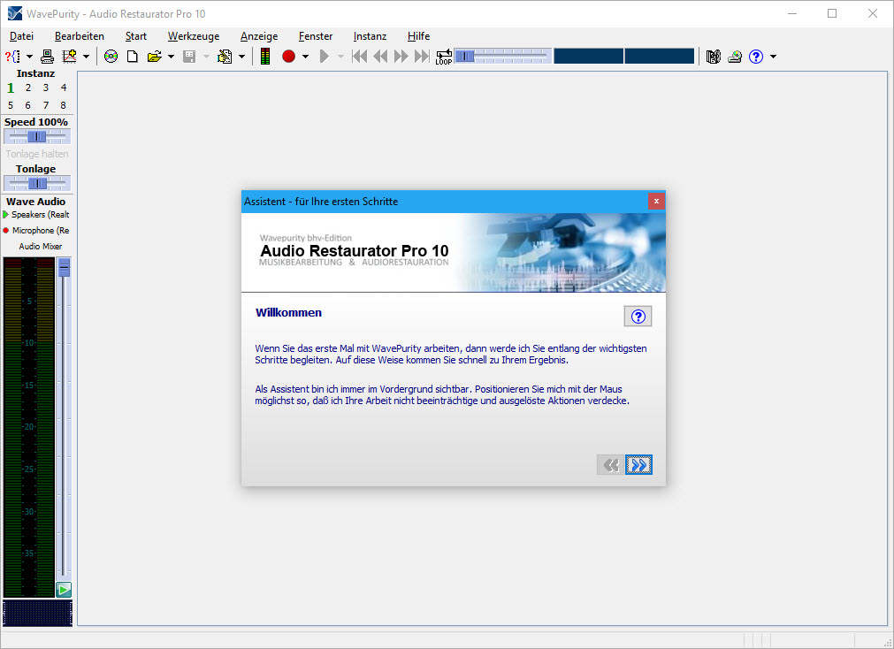This screenshot has height=649, width=894.
Task: Click the greyed back arrows in the assistant
Action: tap(611, 465)
